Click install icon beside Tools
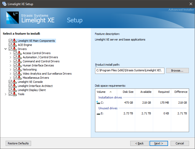 click(15, 94)
